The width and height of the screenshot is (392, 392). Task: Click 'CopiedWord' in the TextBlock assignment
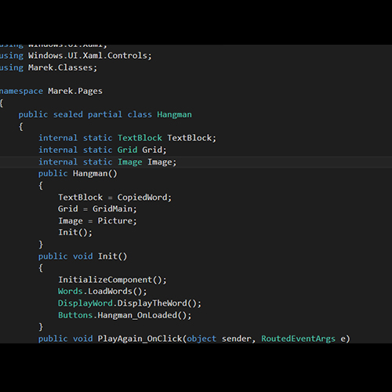[142, 198]
